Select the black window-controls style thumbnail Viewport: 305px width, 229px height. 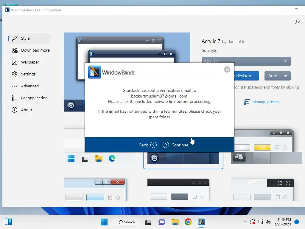pyautogui.click(x=262, y=190)
